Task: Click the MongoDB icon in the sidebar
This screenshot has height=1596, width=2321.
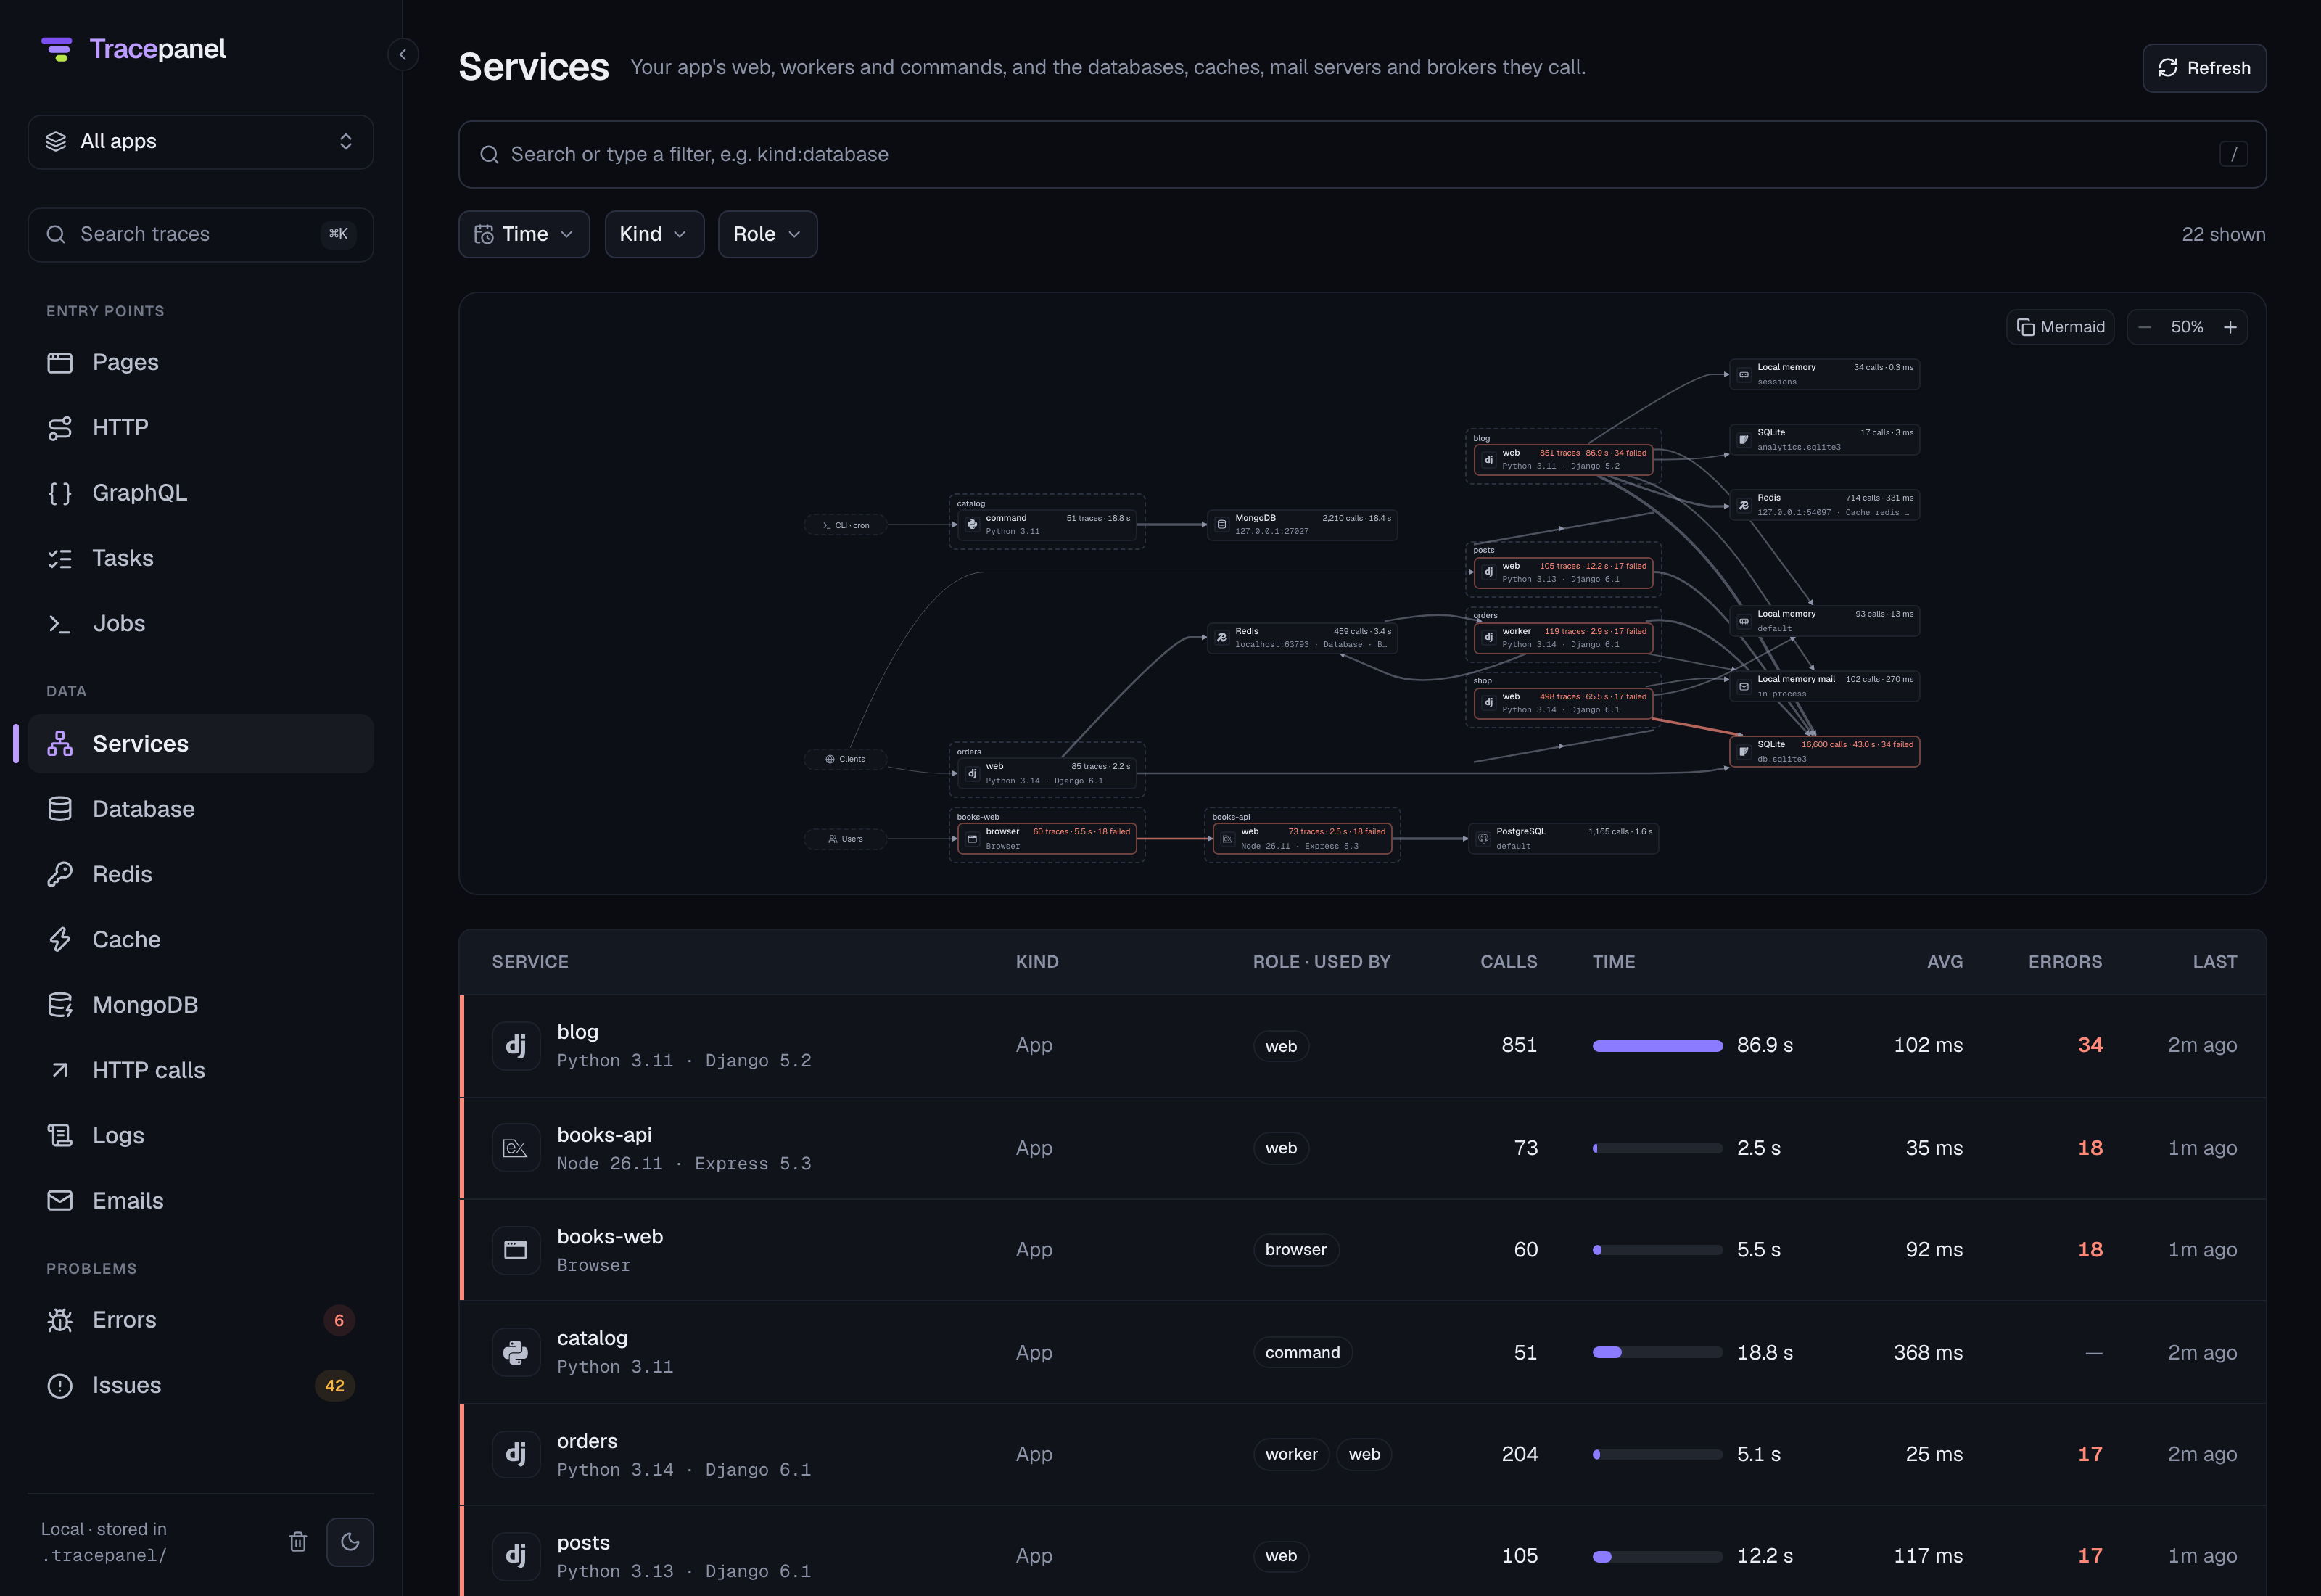Action: click(x=60, y=1005)
